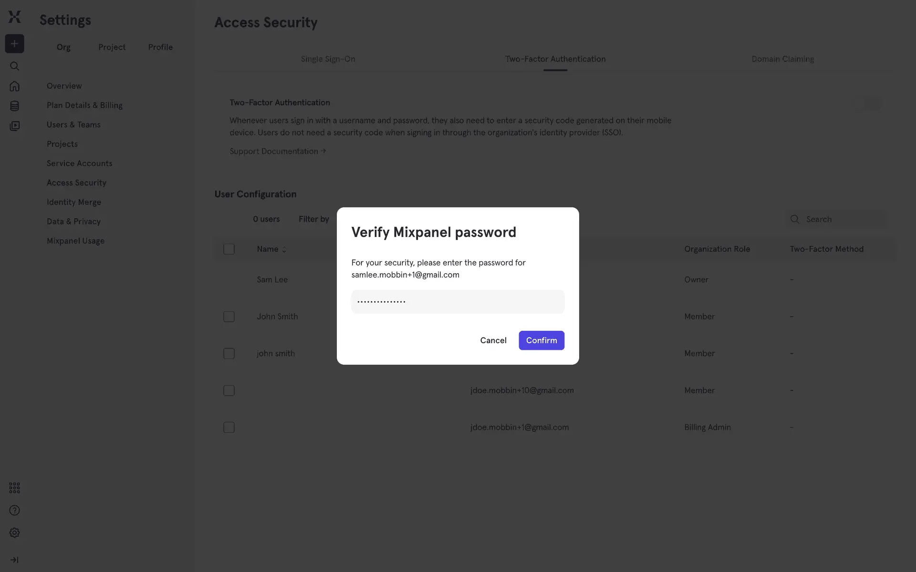Open search via magnifier sidebar icon

(x=15, y=66)
